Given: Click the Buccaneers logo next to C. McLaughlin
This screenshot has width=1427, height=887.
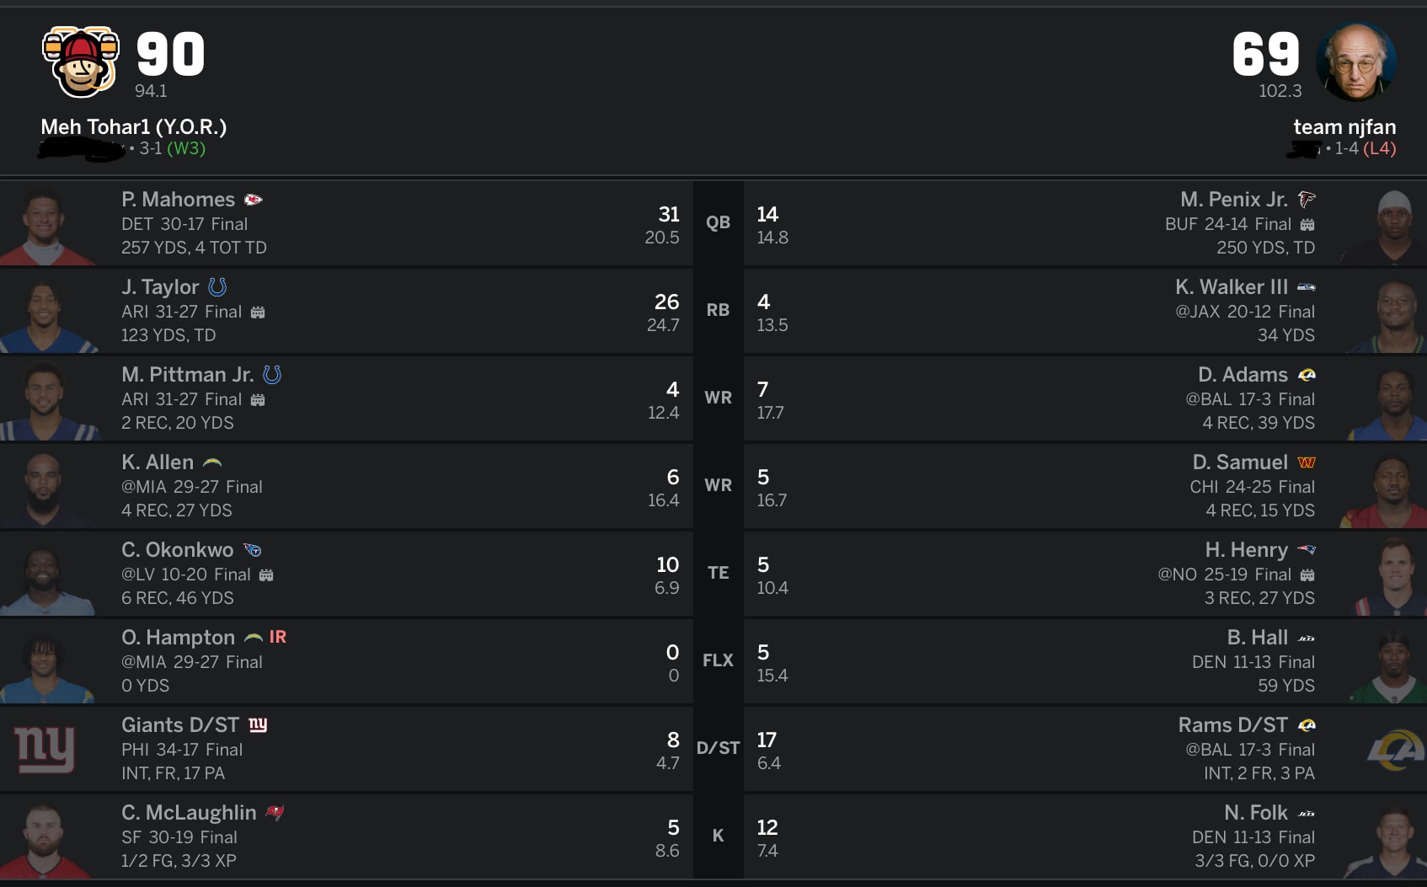Looking at the screenshot, I should (x=275, y=813).
